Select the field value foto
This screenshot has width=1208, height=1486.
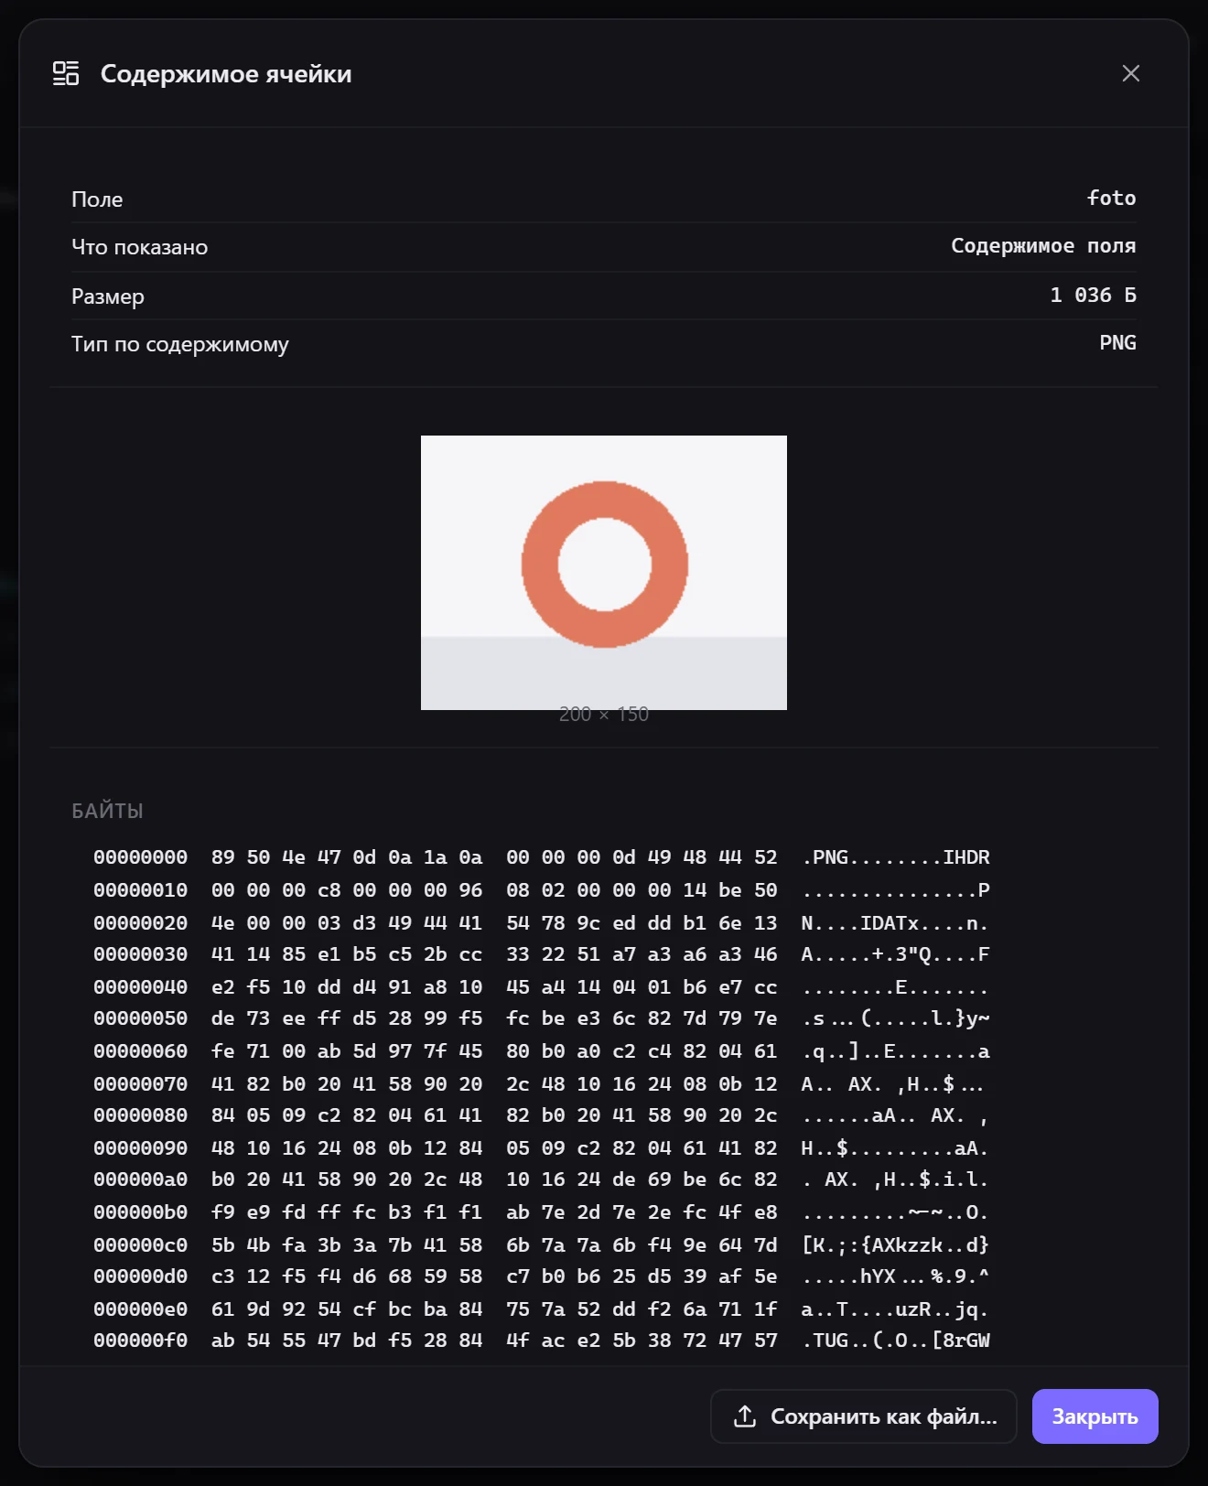click(1111, 198)
